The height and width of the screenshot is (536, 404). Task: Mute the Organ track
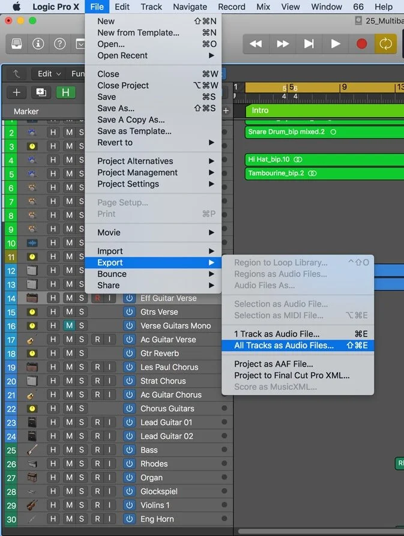pyautogui.click(x=70, y=478)
